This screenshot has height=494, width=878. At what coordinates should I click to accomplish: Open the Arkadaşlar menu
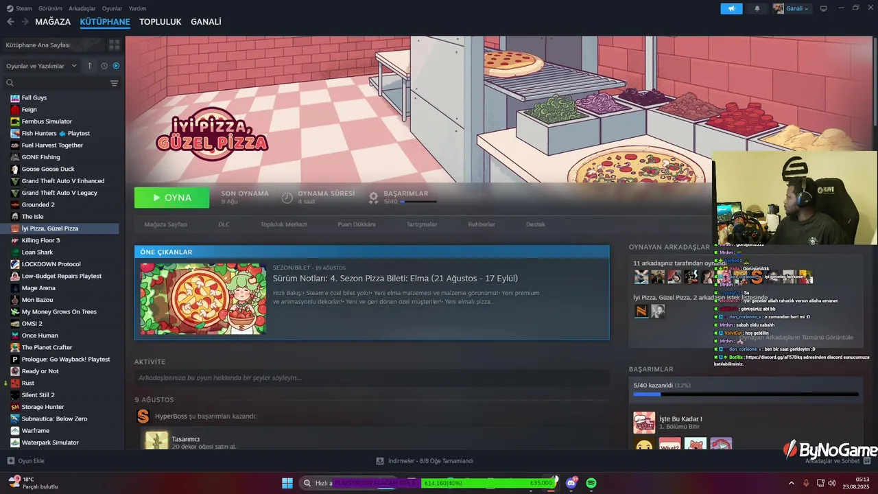(82, 8)
